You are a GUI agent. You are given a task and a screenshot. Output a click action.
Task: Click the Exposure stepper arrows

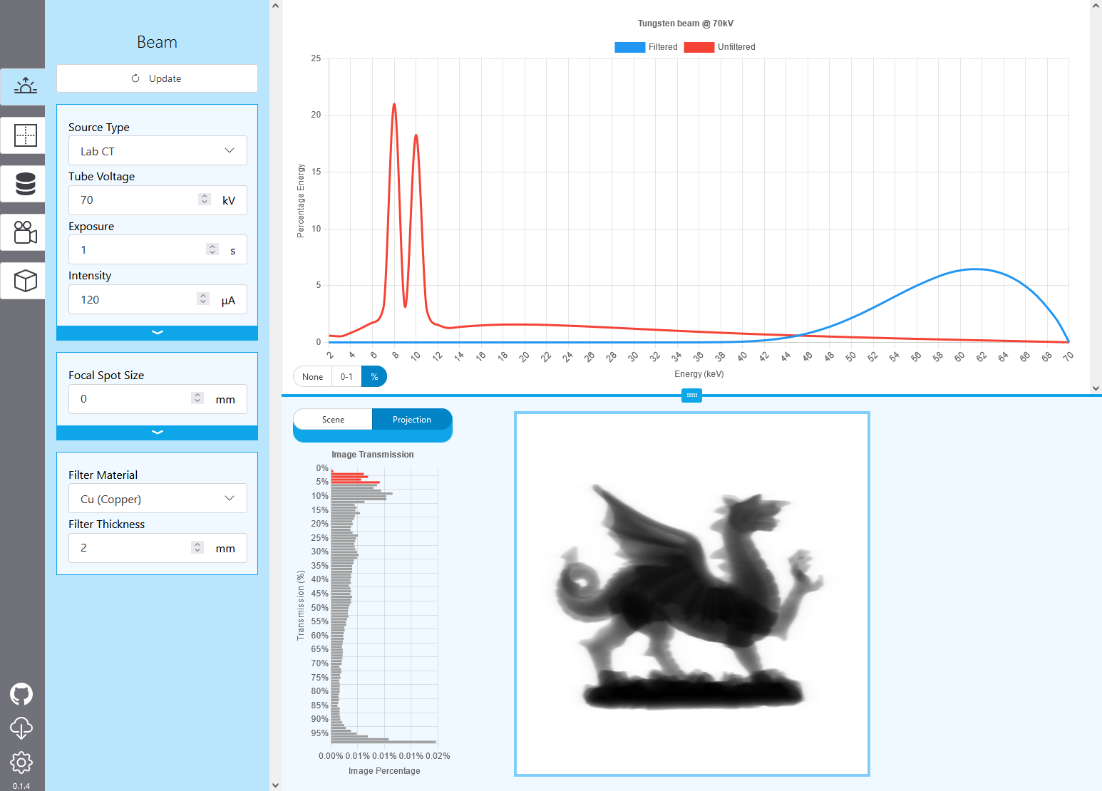click(x=212, y=249)
